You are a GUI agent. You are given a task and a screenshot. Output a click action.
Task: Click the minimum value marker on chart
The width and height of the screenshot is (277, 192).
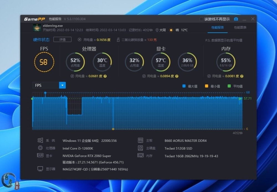[x=113, y=129]
